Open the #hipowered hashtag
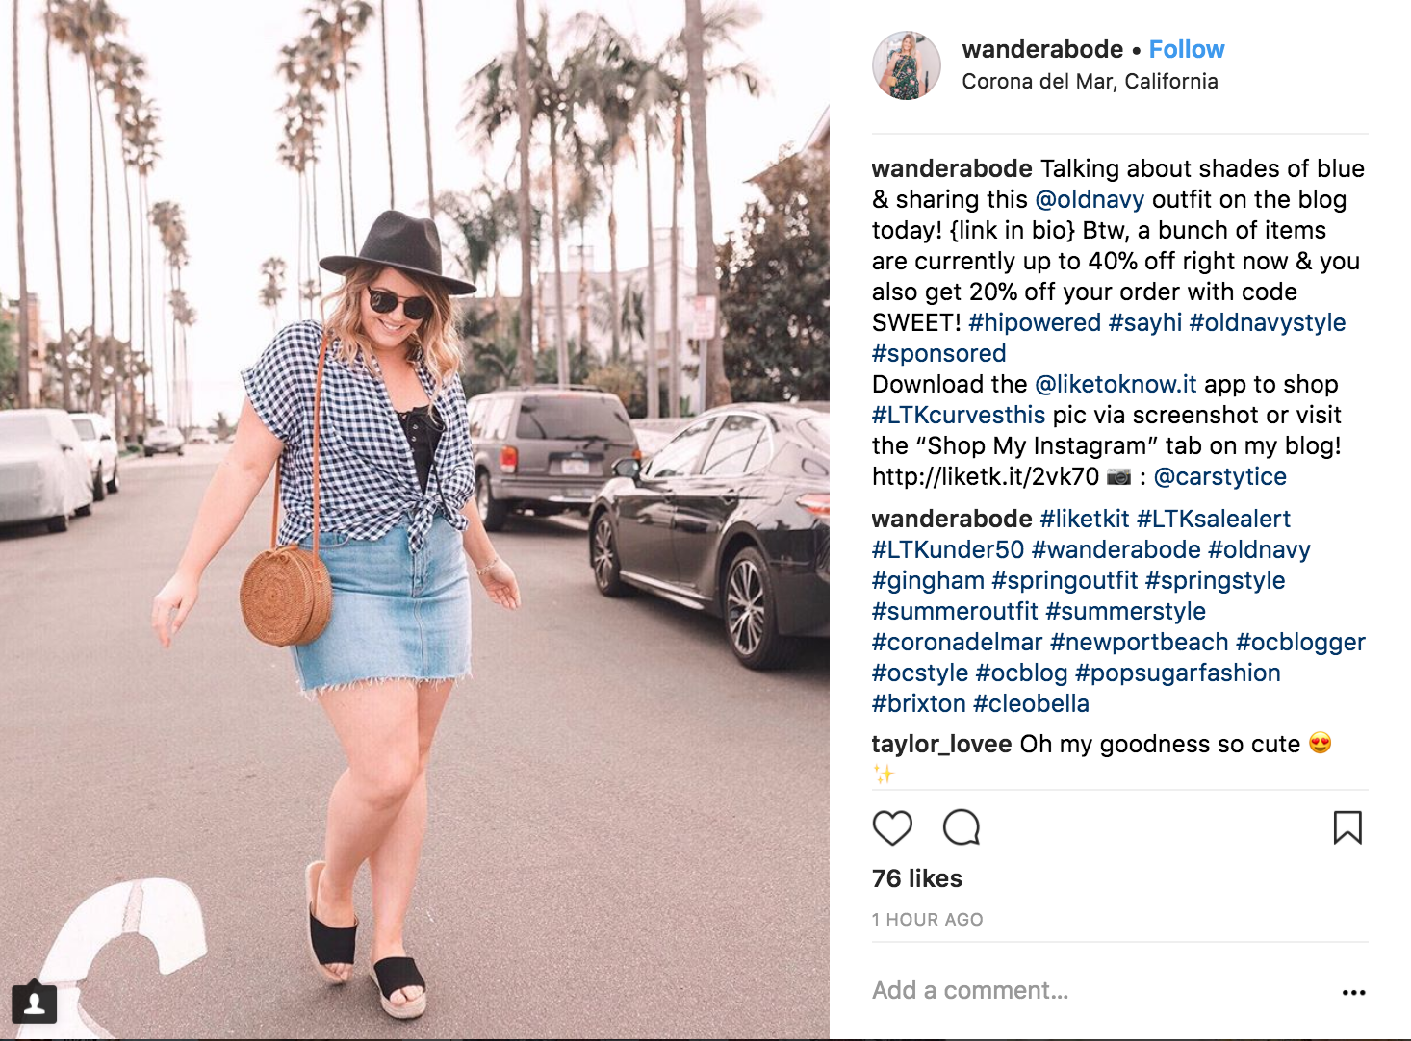The height and width of the screenshot is (1041, 1411). 1035,322
